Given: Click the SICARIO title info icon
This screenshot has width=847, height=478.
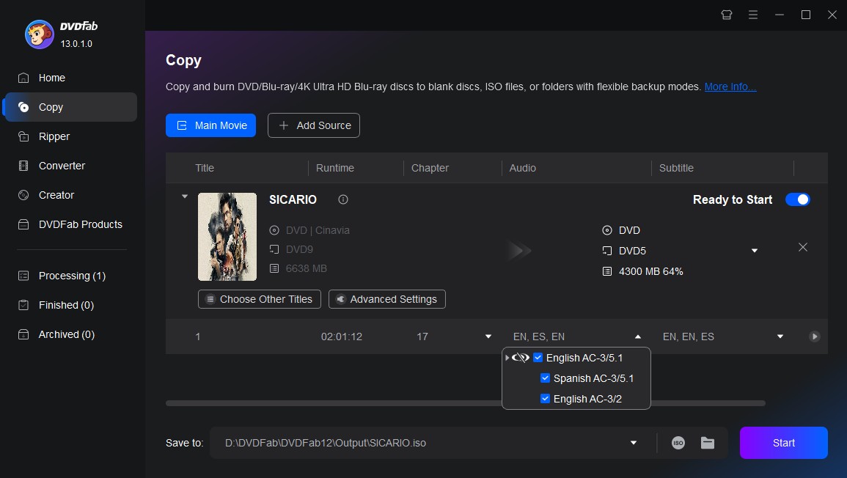Looking at the screenshot, I should (342, 199).
